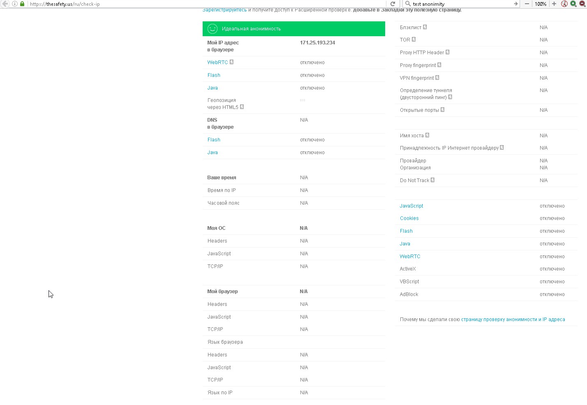This screenshot has height=405, width=587.
Task: Click the DNS в браузере label
Action: point(220,123)
